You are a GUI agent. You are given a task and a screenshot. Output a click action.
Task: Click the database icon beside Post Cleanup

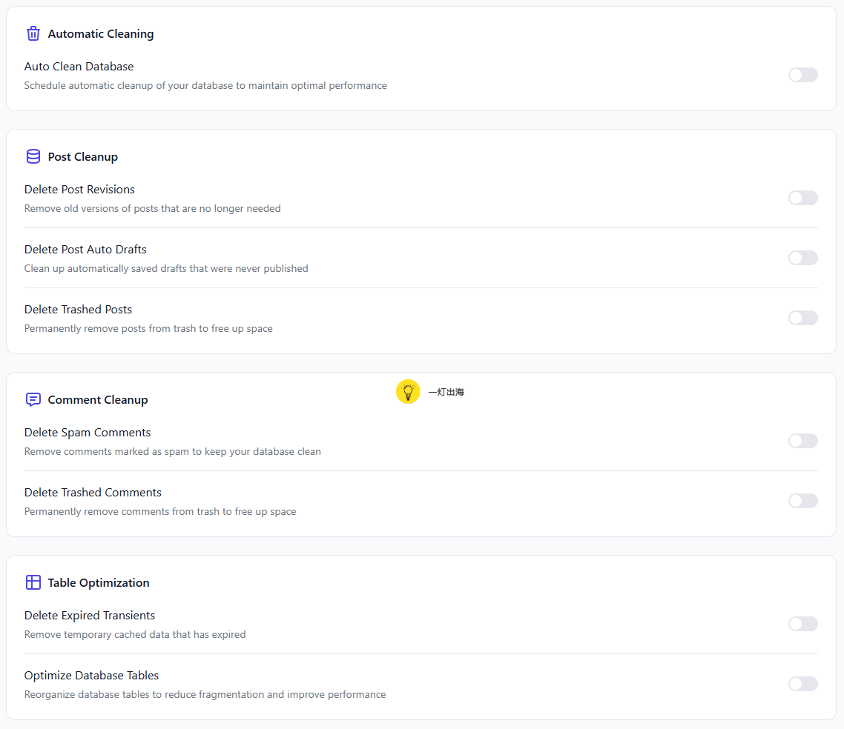coord(33,156)
